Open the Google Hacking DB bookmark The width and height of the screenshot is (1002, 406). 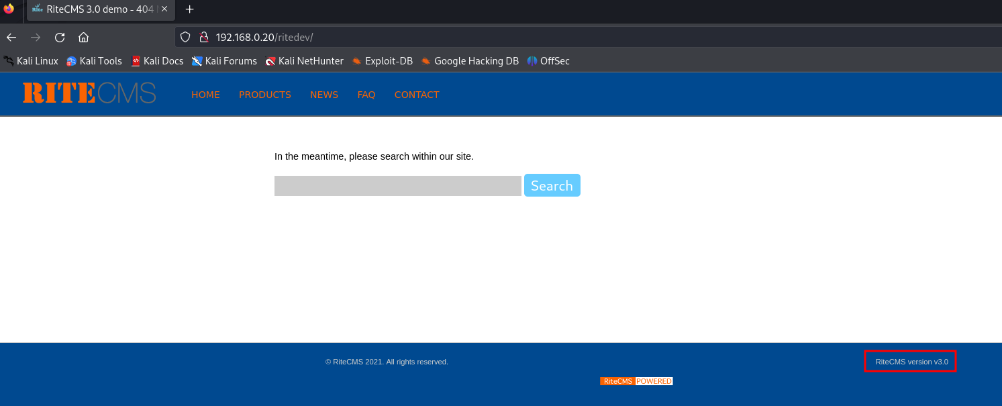[470, 61]
